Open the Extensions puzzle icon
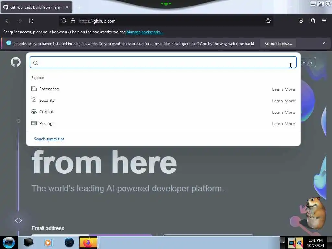 [x=313, y=21]
